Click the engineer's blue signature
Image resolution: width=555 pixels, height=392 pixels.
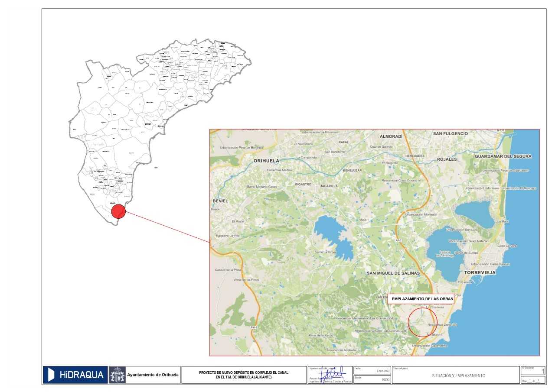[332, 373]
